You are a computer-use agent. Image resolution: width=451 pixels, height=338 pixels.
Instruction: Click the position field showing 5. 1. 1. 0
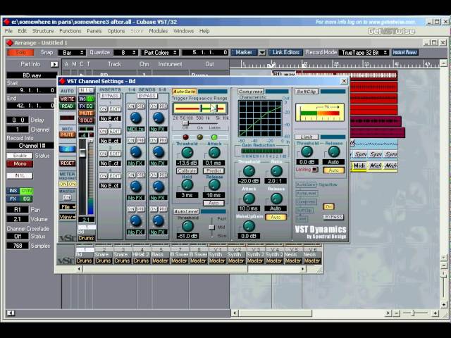coord(205,53)
